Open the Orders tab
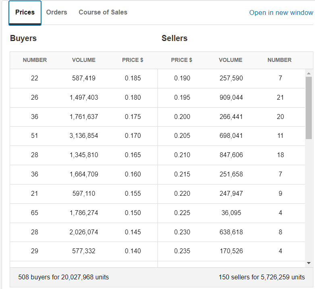 [x=57, y=12]
